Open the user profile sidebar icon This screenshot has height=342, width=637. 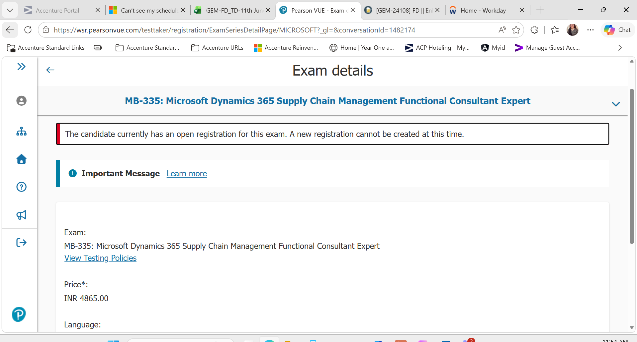(22, 101)
